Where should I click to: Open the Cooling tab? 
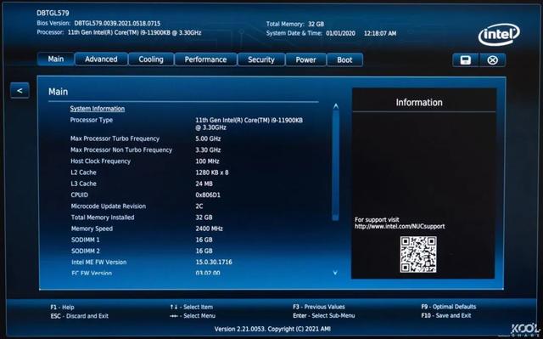(x=151, y=59)
